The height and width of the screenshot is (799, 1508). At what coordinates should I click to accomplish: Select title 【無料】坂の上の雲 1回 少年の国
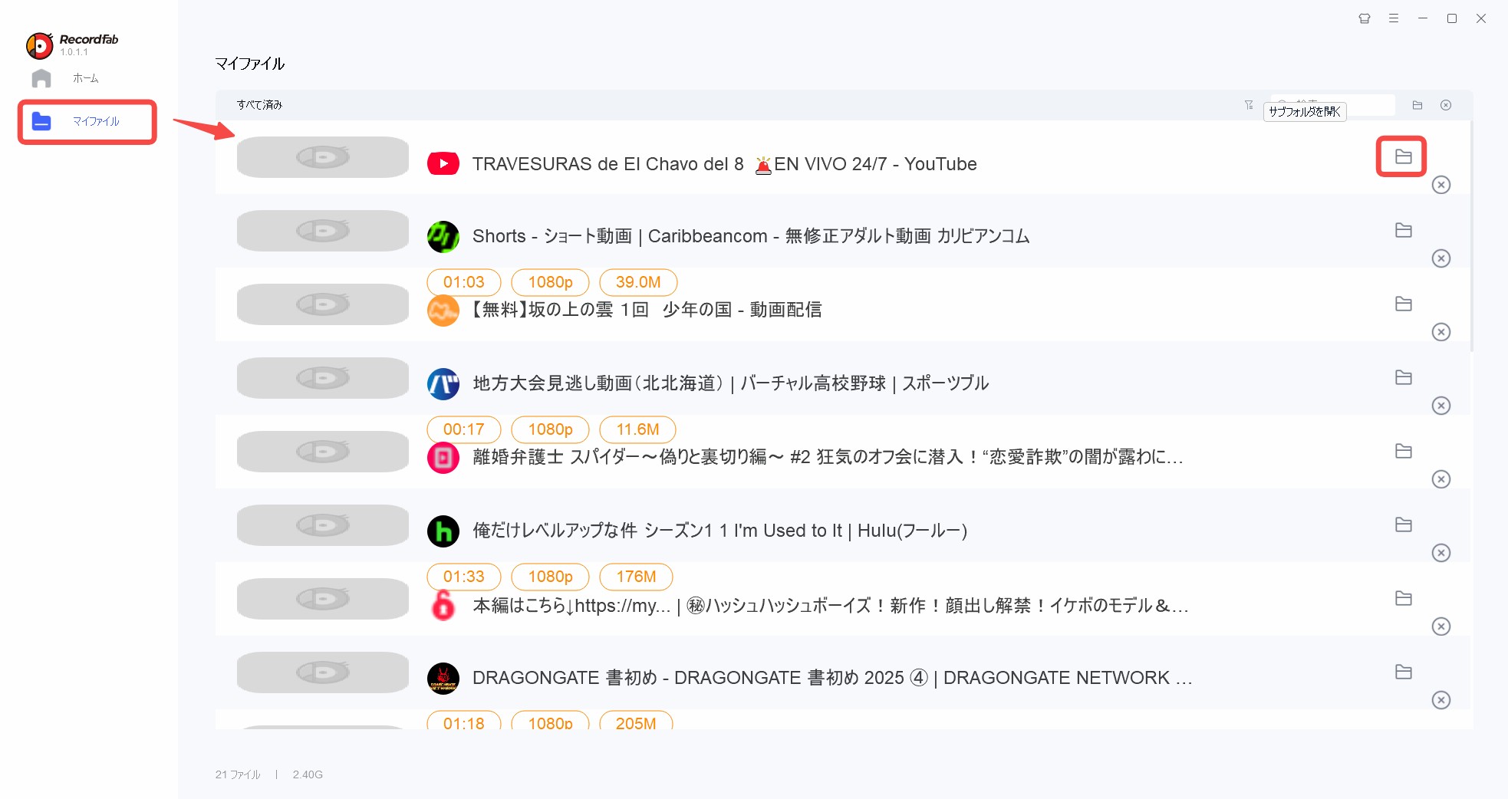click(647, 310)
